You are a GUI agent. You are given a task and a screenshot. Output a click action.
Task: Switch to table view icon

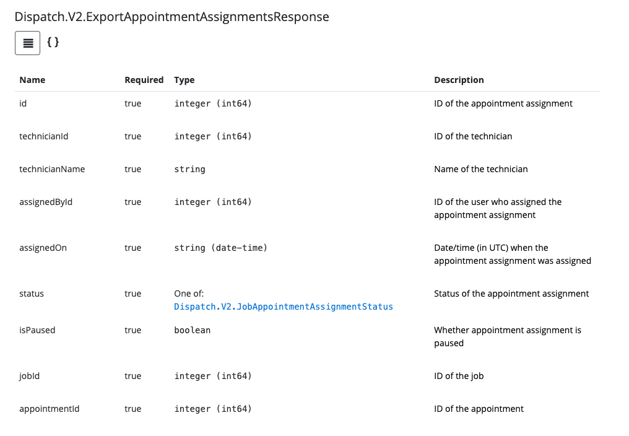click(x=28, y=43)
